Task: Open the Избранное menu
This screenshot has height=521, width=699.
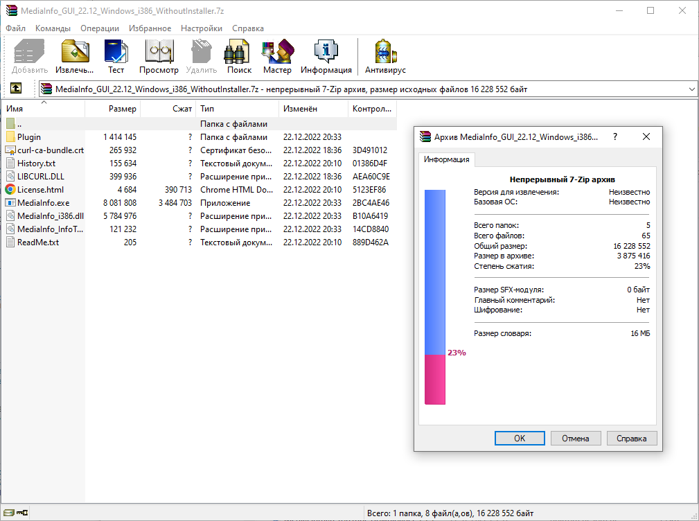Action: pyautogui.click(x=150, y=28)
